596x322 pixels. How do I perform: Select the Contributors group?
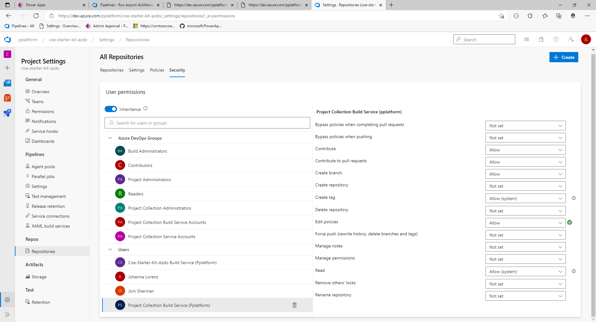pyautogui.click(x=207, y=165)
